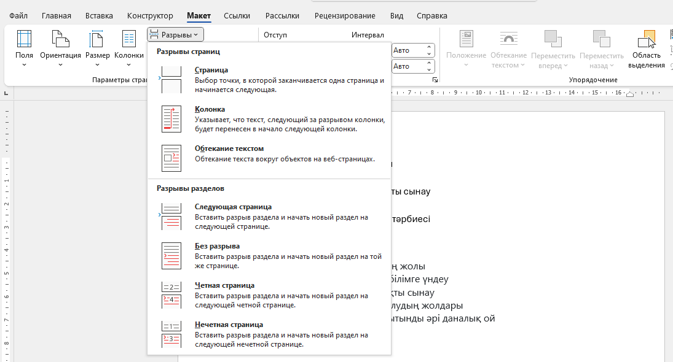The width and height of the screenshot is (673, 362).
Task: Switch to the Вид tab
Action: (396, 16)
